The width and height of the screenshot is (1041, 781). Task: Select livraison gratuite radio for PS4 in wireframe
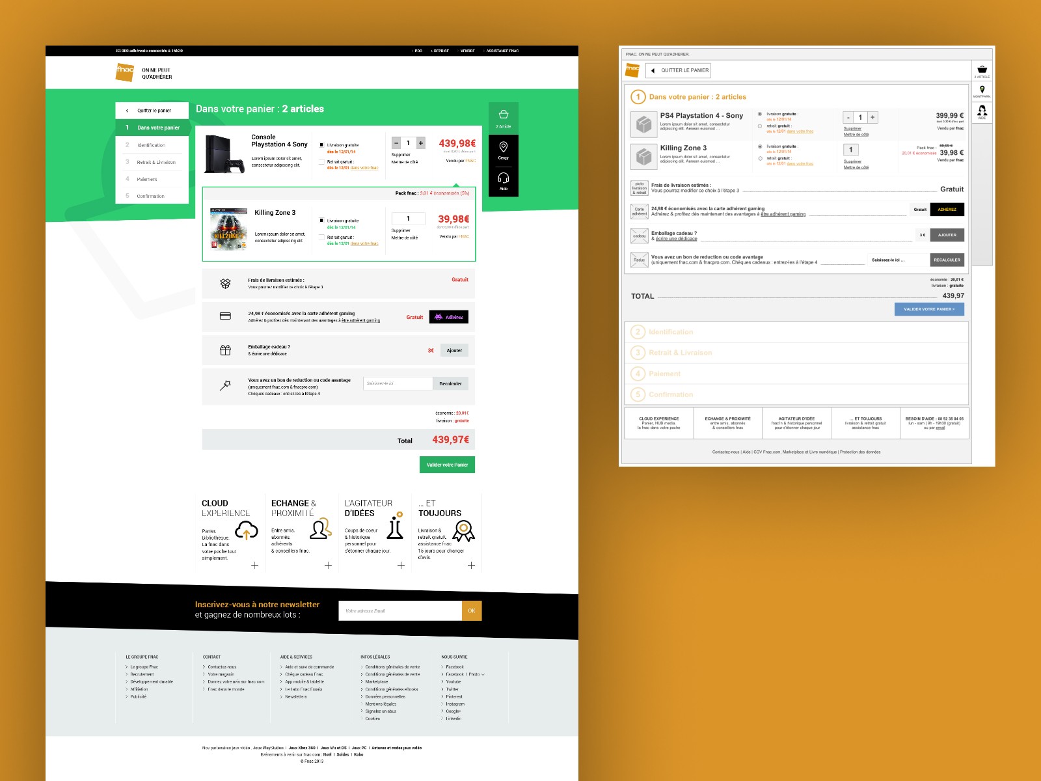click(760, 114)
